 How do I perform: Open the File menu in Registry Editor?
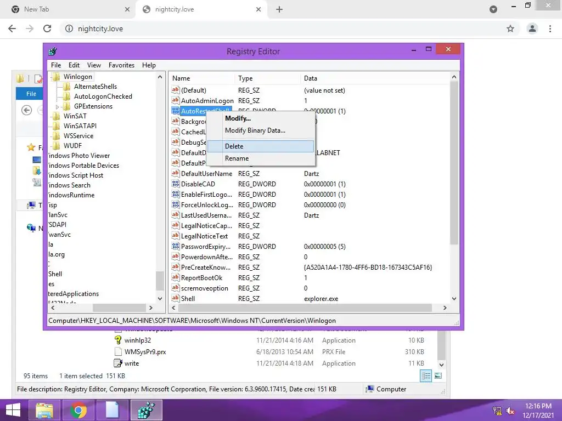coord(56,65)
